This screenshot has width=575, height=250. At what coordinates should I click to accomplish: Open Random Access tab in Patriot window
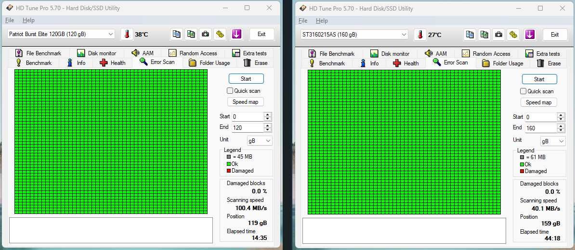pos(193,53)
